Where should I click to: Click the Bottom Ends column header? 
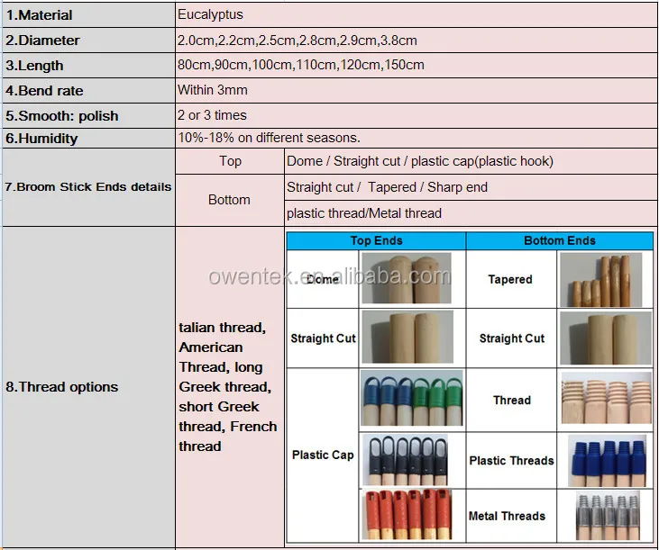559,241
